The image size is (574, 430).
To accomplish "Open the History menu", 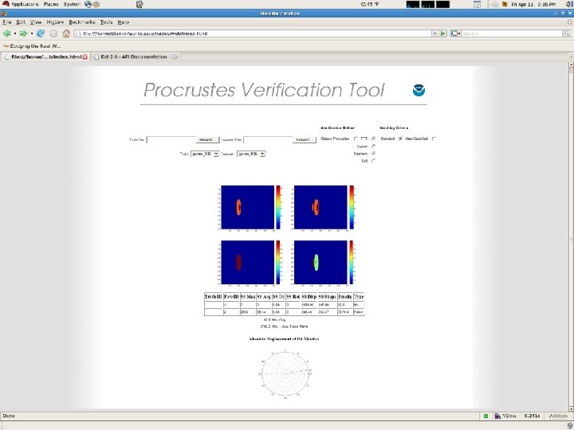I will pyautogui.click(x=55, y=22).
